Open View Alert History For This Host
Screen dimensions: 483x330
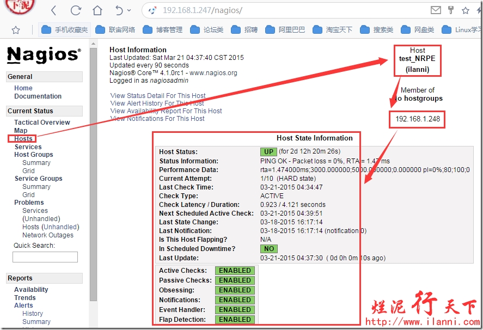(x=157, y=103)
